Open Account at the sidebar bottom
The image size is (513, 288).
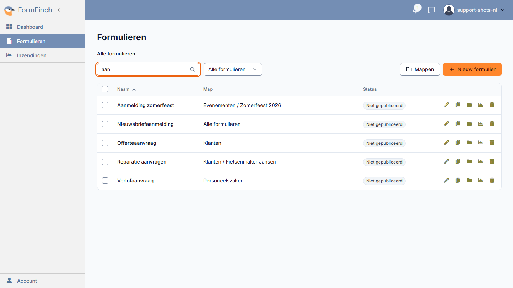click(43, 281)
